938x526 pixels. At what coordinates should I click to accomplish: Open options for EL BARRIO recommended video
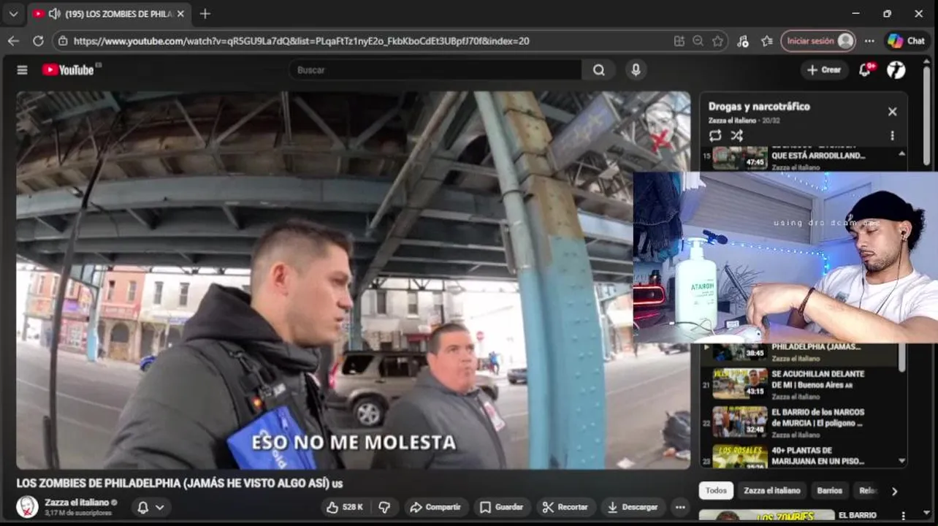(x=903, y=517)
